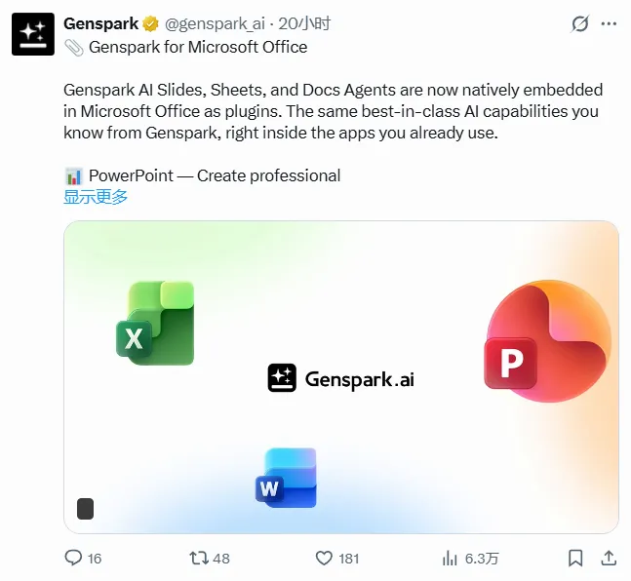The image size is (631, 581).
Task: Like the post with the heart icon
Action: [x=325, y=558]
